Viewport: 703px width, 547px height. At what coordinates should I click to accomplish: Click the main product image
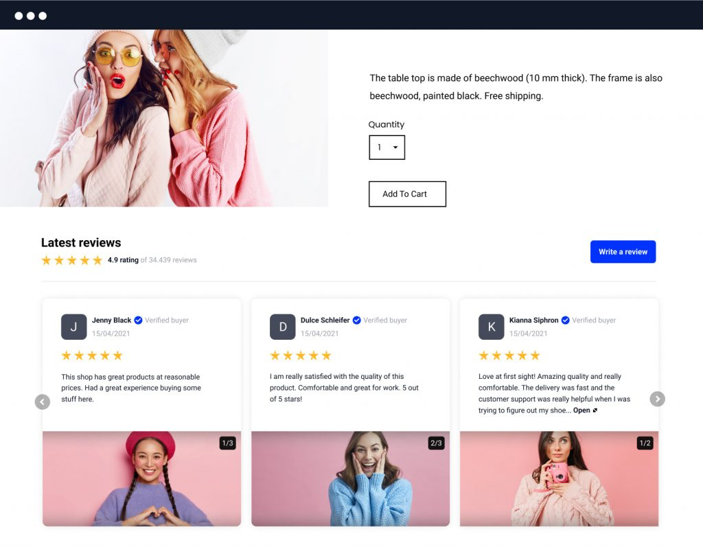click(163, 117)
